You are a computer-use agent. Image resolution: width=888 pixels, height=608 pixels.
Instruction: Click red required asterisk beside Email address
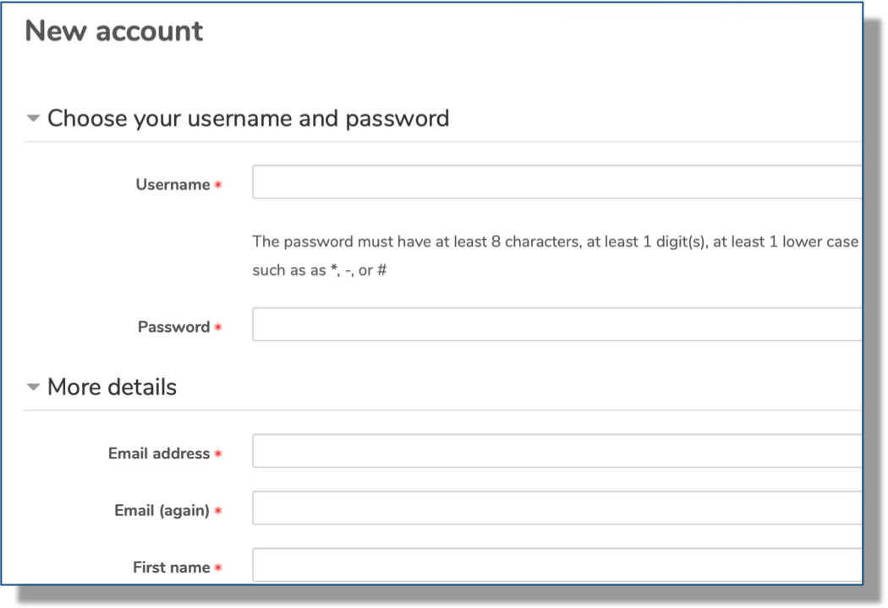tap(218, 453)
